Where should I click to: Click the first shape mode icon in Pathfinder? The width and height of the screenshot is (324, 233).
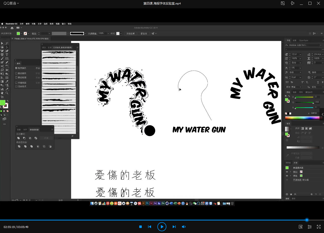tap(19, 138)
